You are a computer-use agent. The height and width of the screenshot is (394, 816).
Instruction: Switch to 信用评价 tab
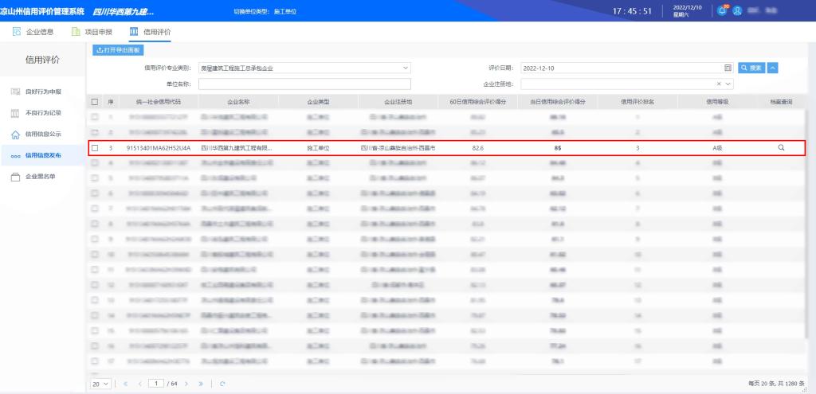(x=150, y=32)
